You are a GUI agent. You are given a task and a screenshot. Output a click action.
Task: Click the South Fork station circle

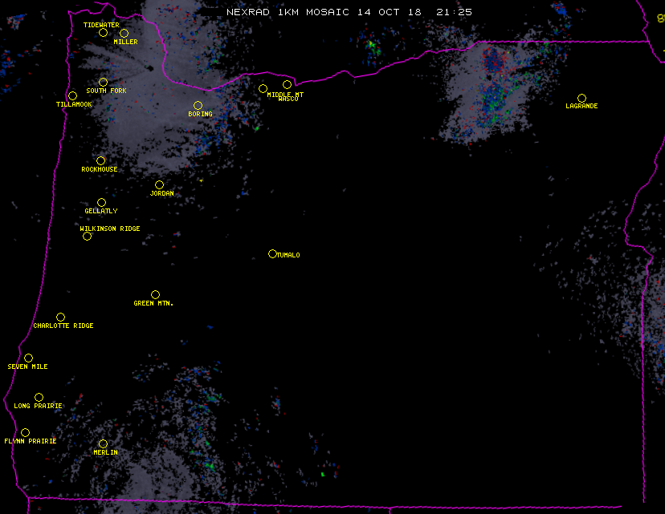pyautogui.click(x=103, y=82)
